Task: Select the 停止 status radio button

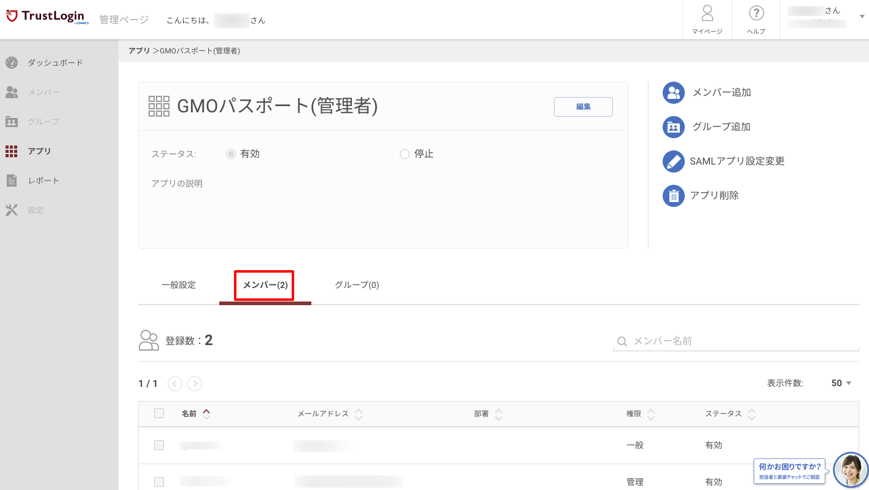Action: click(x=404, y=154)
